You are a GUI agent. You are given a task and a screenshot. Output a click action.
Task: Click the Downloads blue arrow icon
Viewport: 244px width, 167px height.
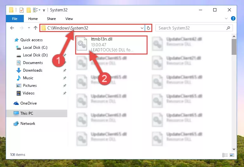(x=19, y=70)
